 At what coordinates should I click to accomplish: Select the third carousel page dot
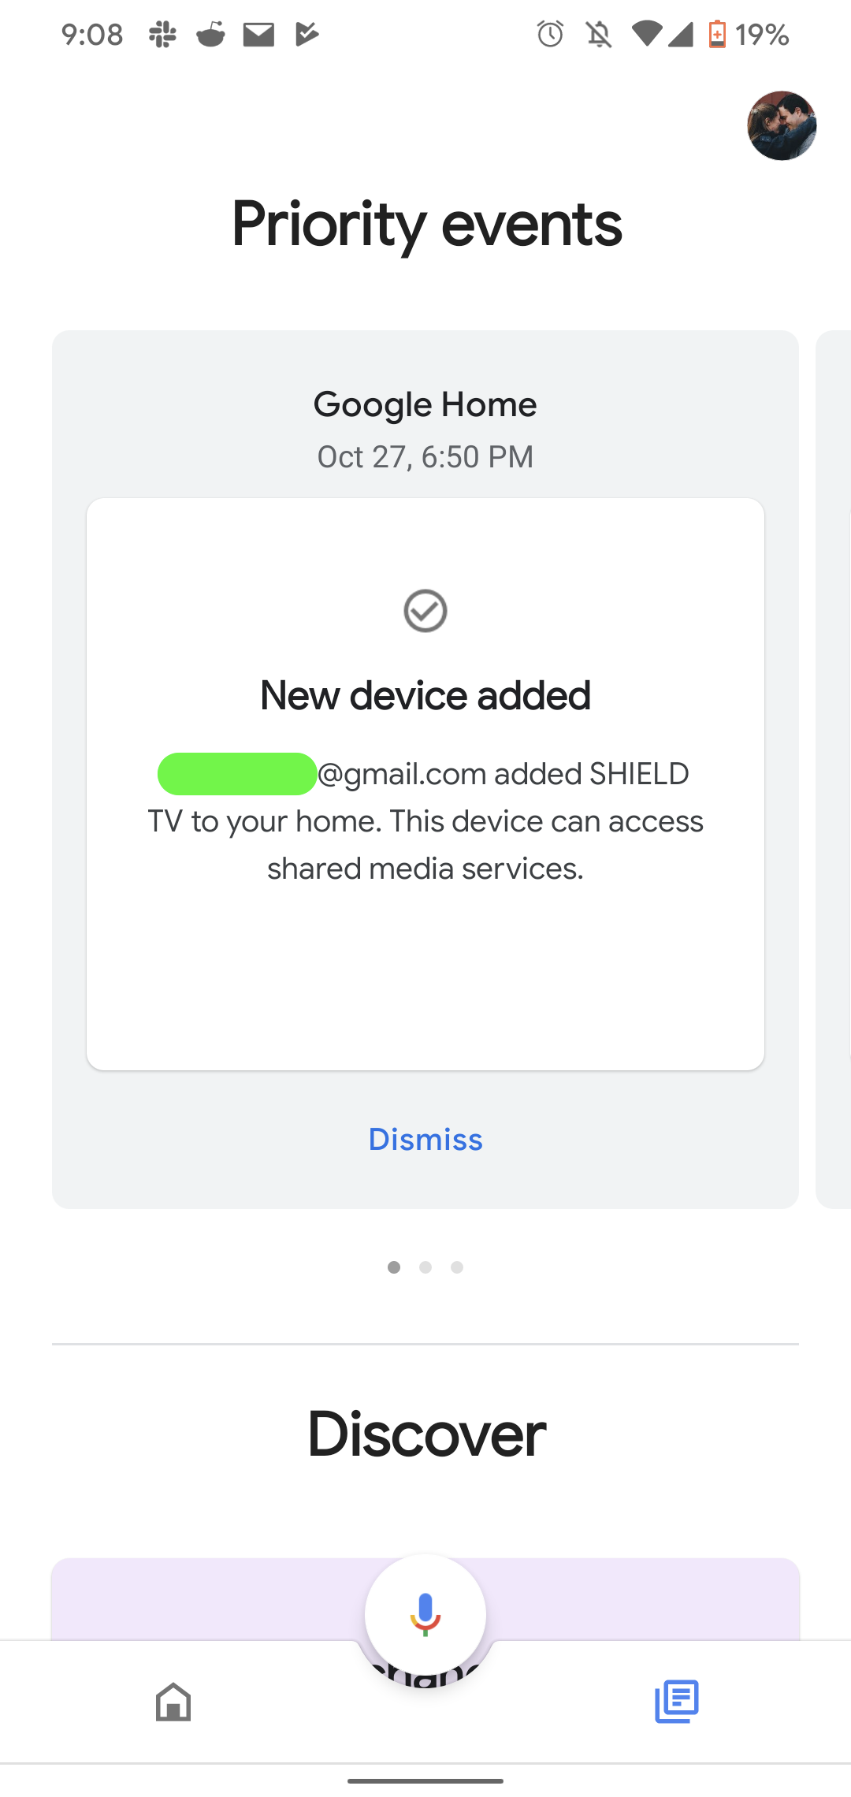457,1267
